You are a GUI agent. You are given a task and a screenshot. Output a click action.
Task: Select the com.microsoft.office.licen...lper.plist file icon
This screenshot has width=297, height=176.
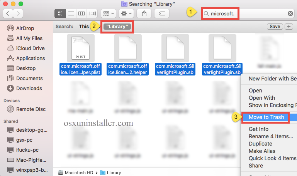(x=80, y=48)
